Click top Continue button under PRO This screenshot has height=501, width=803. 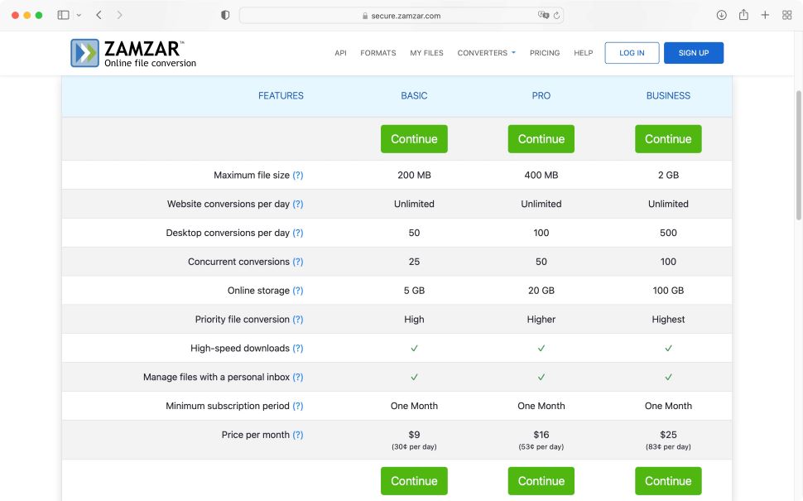pyautogui.click(x=541, y=139)
